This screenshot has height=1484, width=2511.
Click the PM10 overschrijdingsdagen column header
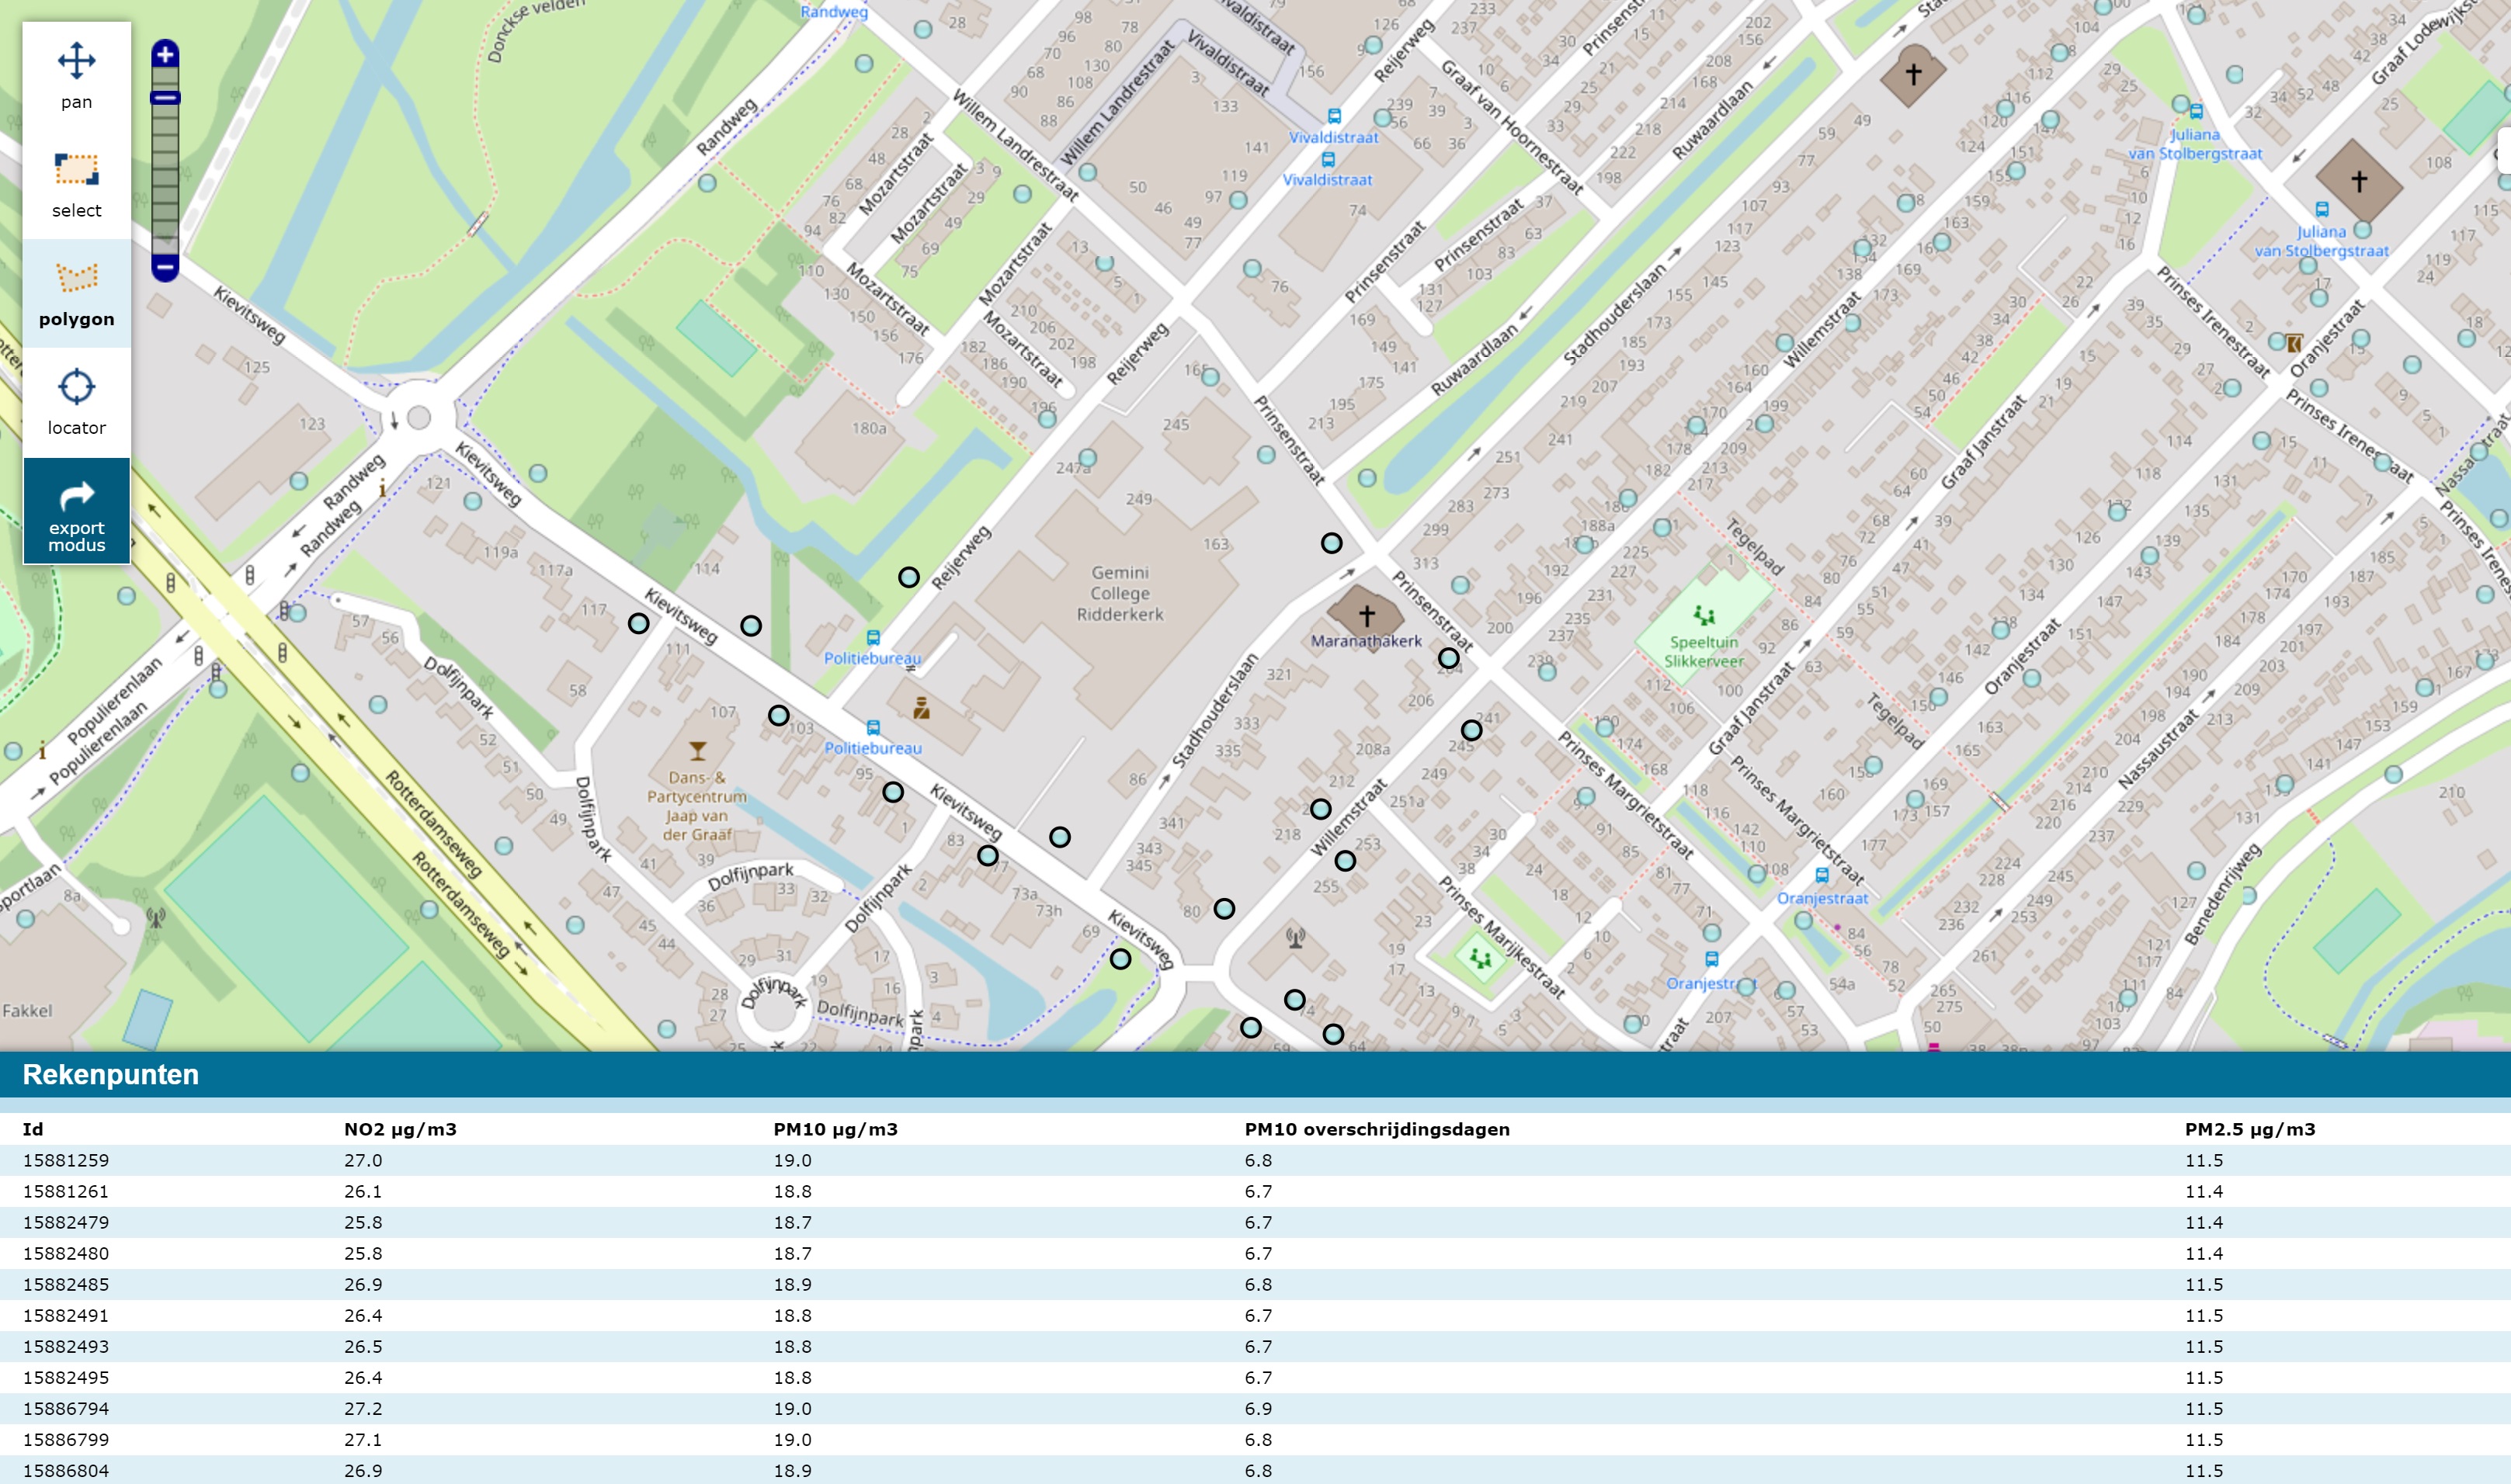(1377, 1129)
